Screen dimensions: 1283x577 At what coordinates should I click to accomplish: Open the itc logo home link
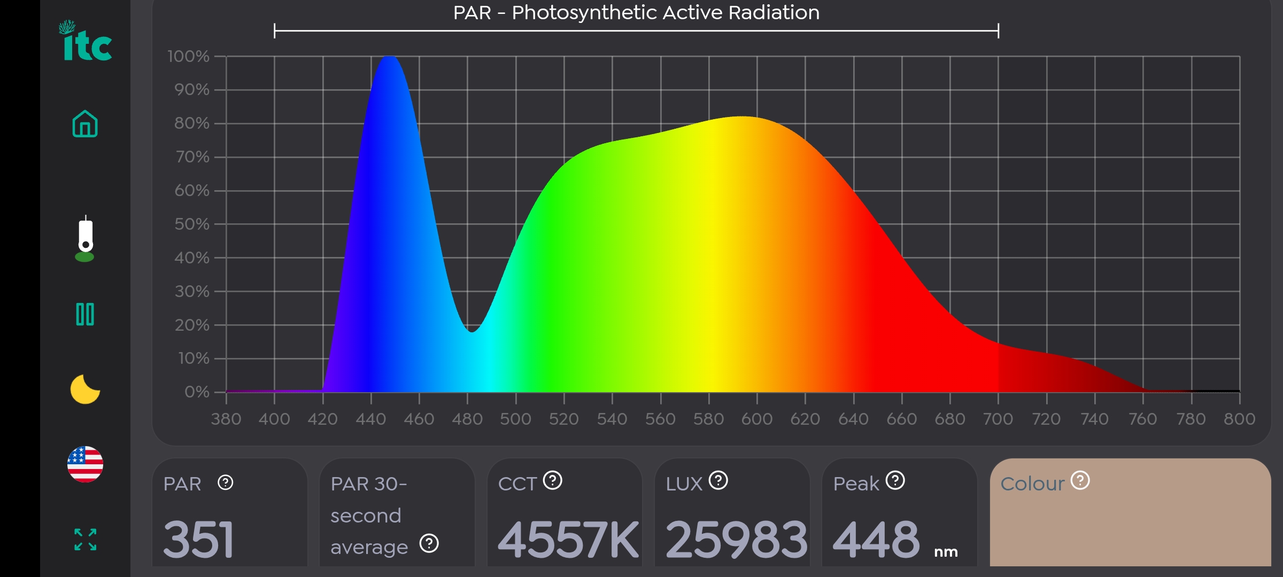[x=86, y=41]
